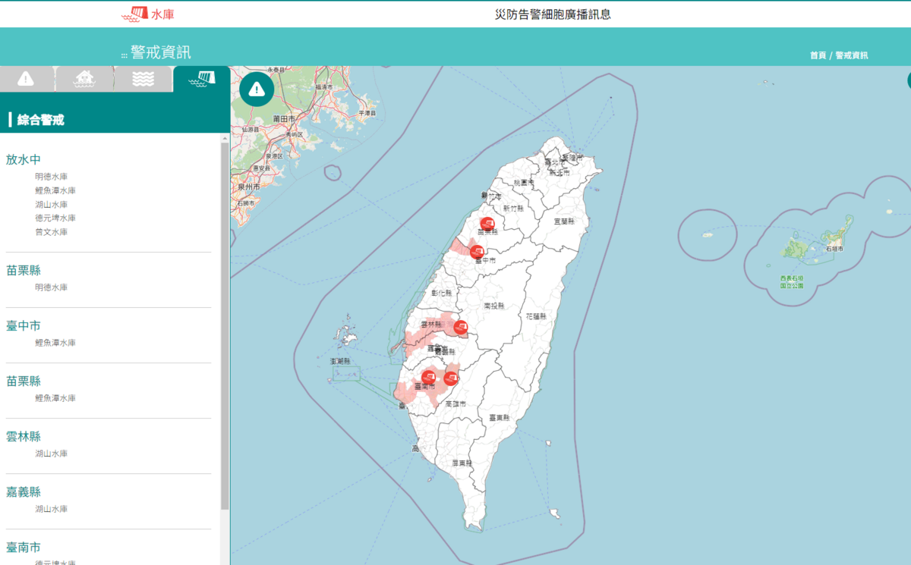Click the left reservoir marker in 臺南市
The height and width of the screenshot is (565, 911).
429,377
